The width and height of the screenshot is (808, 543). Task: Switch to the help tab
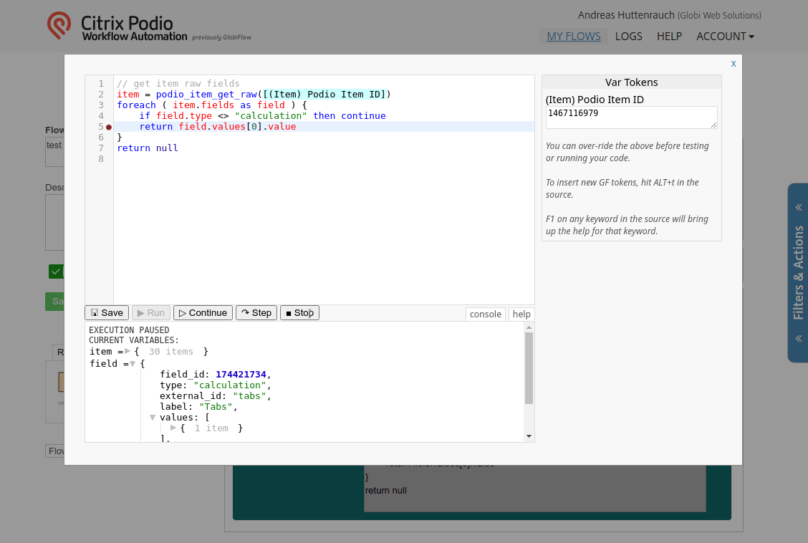[x=521, y=314]
